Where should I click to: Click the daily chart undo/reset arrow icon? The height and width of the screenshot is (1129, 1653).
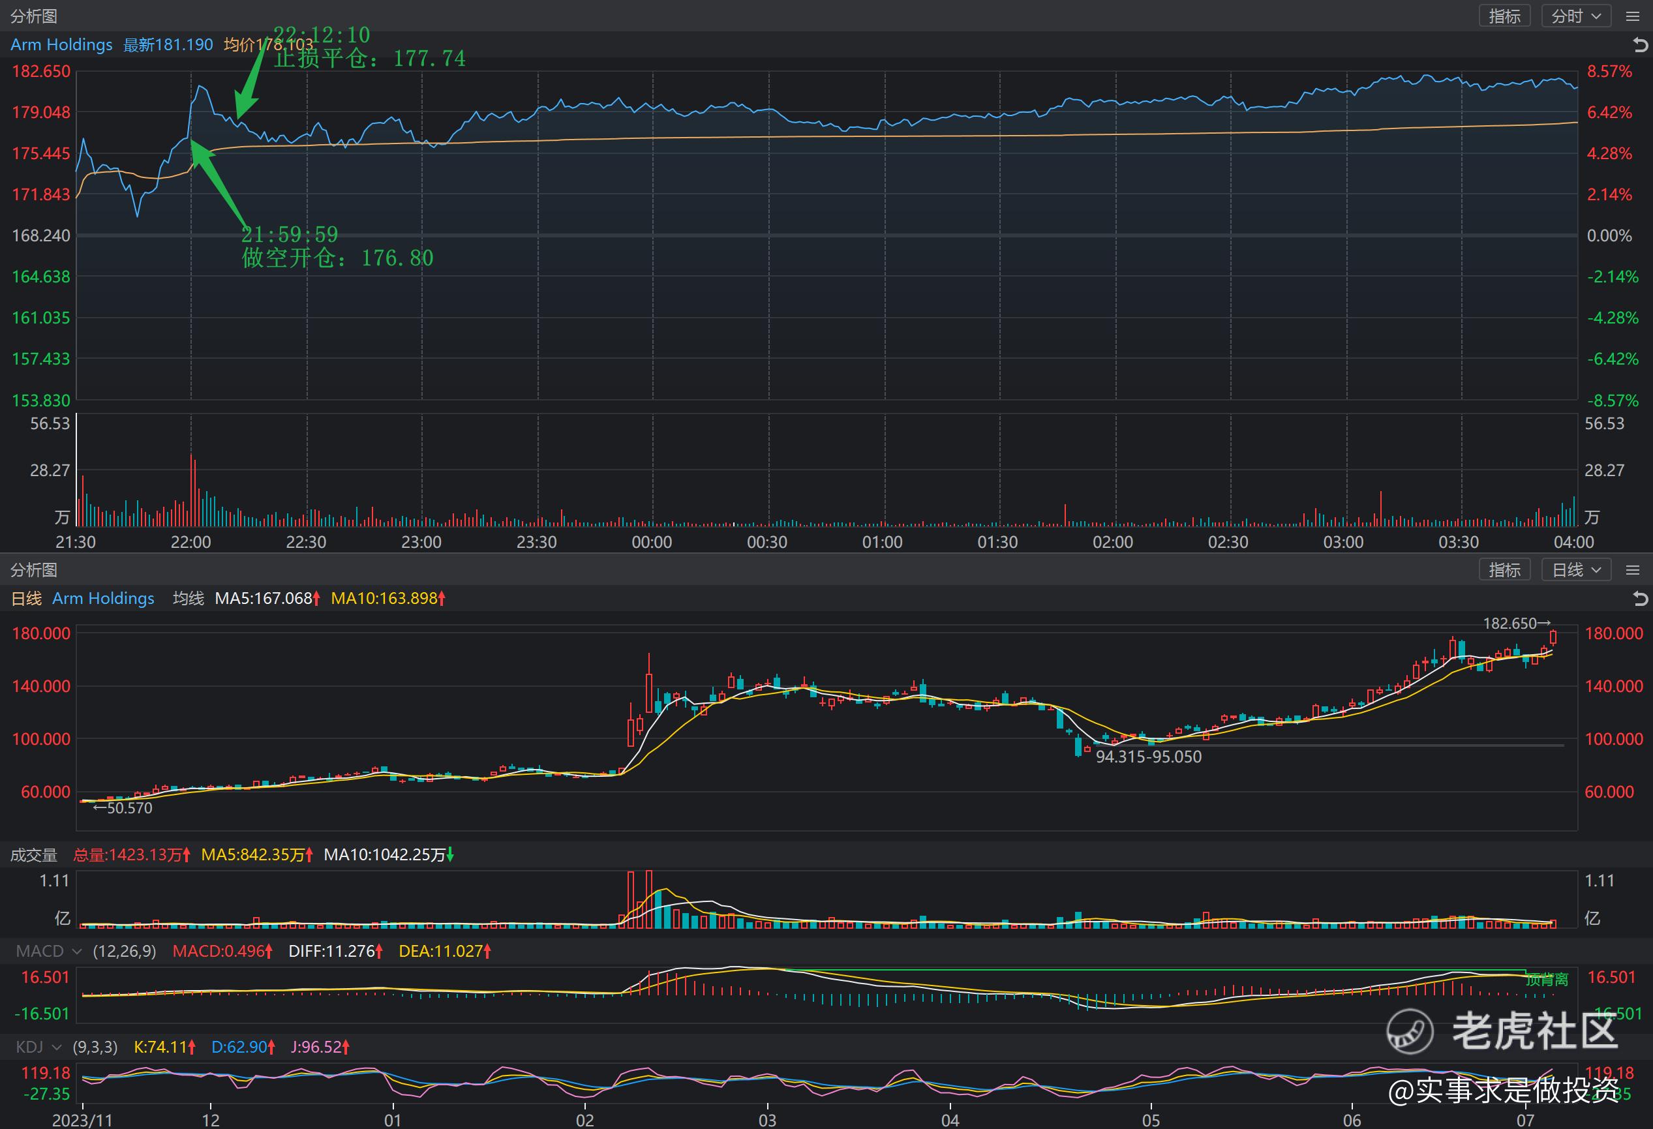1640,599
